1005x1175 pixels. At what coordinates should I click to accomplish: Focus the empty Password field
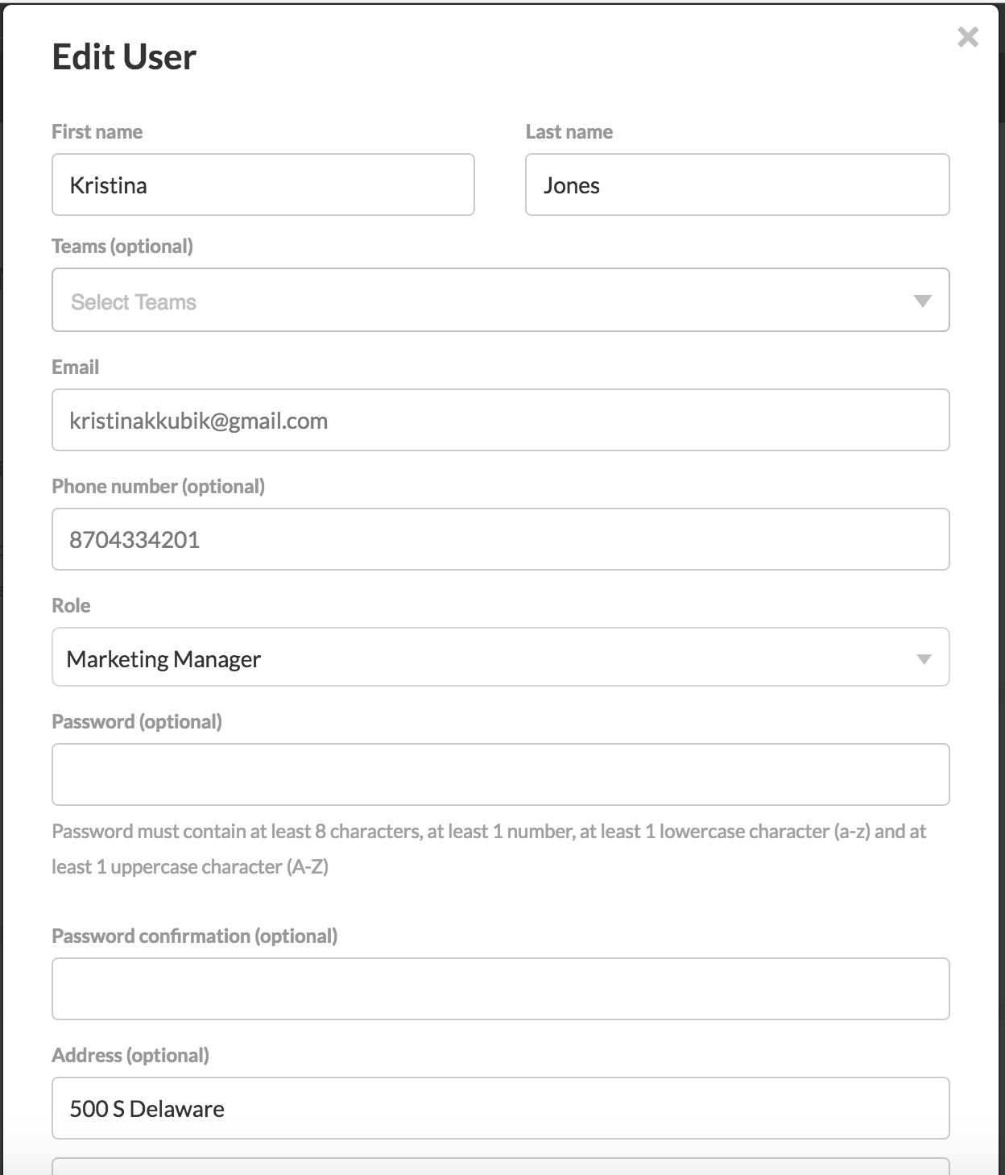point(501,774)
